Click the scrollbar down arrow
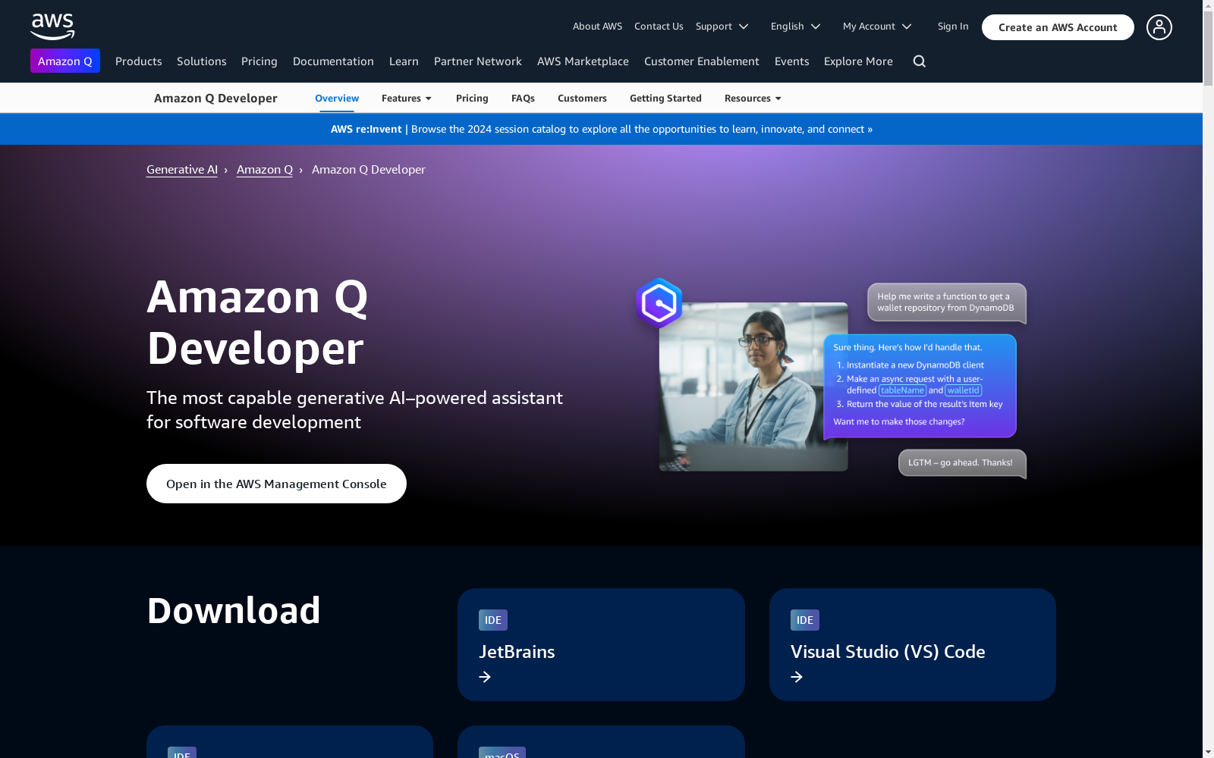 pos(1208,752)
